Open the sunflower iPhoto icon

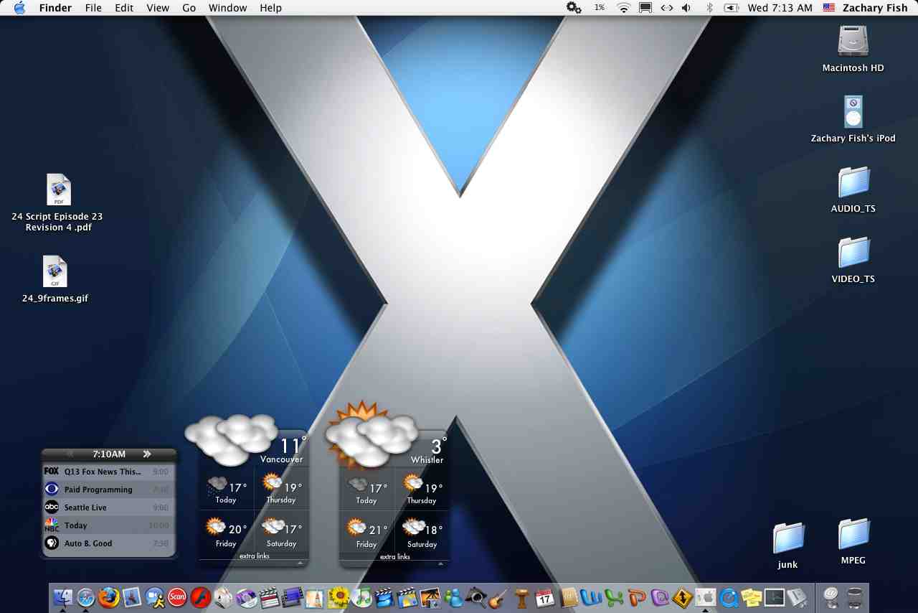[338, 596]
